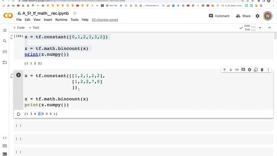Viewport: 277px width, 156px height.
Task: Open the Colab logo home link
Action: [8, 16]
